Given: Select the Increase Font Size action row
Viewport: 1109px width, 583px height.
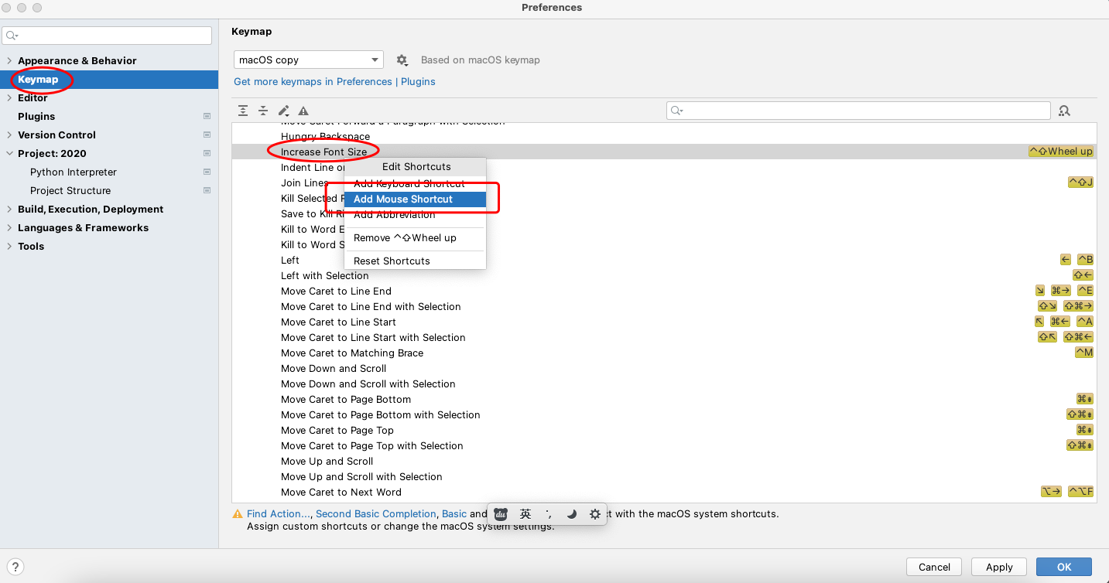Looking at the screenshot, I should [x=664, y=152].
